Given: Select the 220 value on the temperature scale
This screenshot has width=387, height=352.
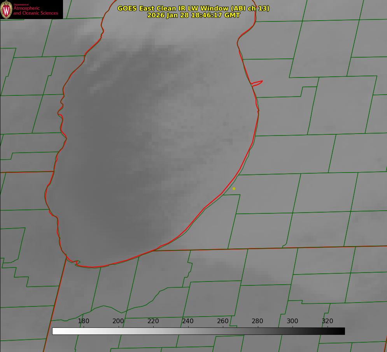Looking at the screenshot, I should 153,321.
